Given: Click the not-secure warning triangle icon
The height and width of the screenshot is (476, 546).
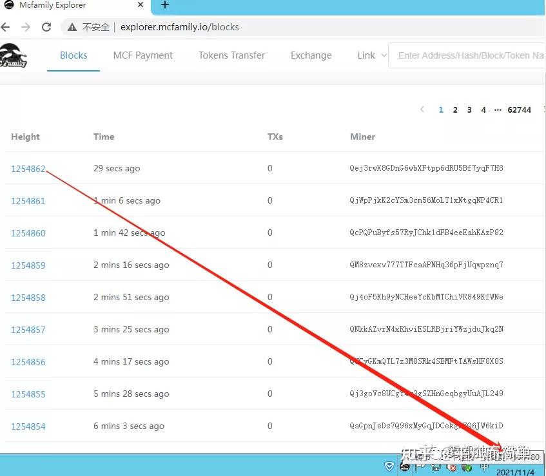Looking at the screenshot, I should 72,27.
